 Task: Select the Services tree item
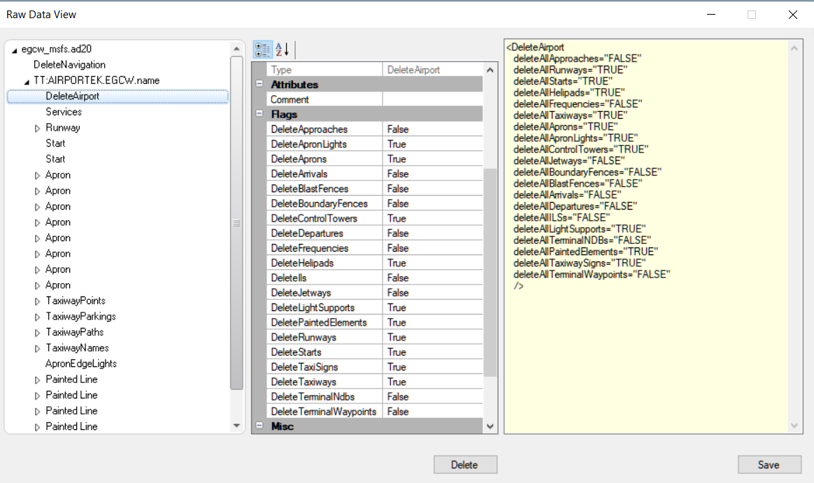click(x=64, y=111)
